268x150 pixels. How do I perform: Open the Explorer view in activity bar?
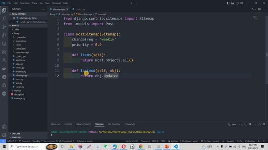(x=4, y=10)
